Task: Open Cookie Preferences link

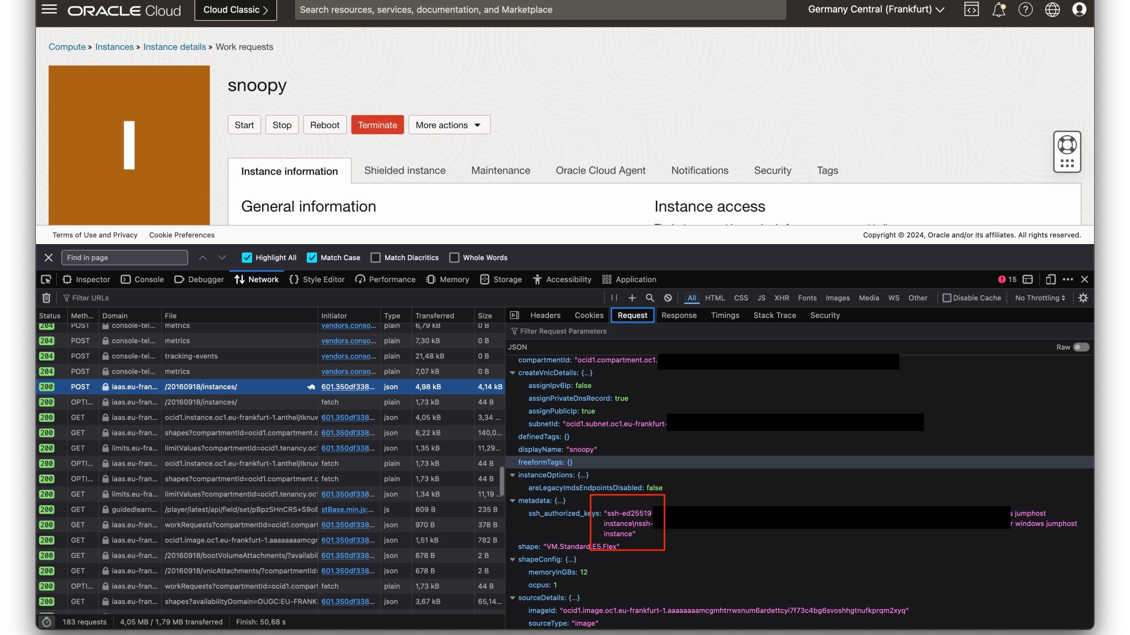Action: click(182, 235)
